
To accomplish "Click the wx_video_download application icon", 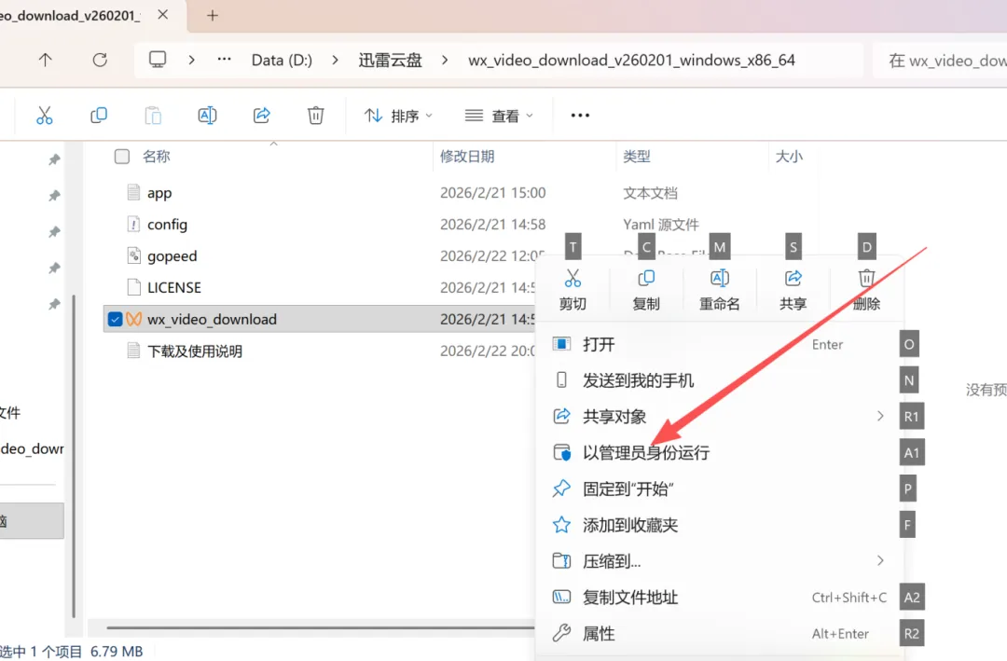I will tap(133, 319).
